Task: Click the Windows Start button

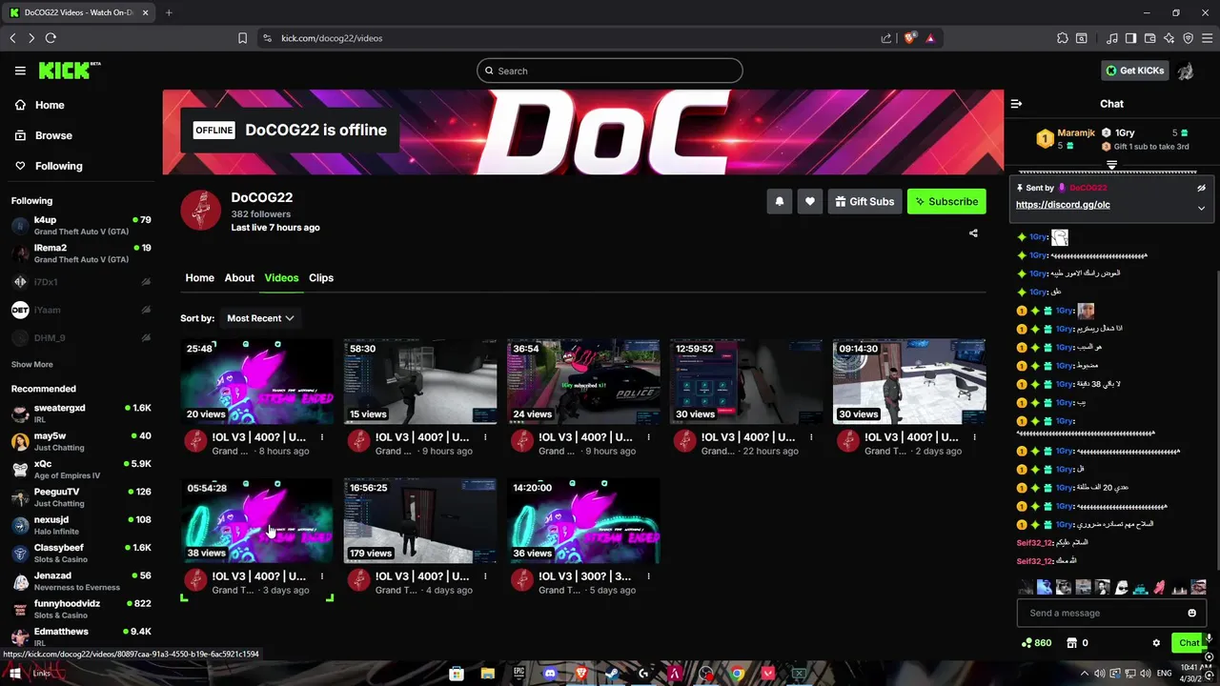Action: click(14, 674)
